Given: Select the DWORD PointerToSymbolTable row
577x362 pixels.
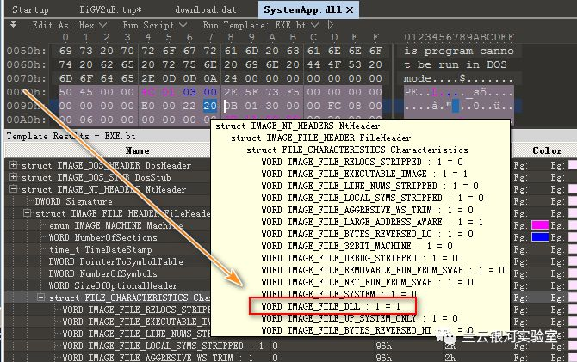Looking at the screenshot, I should (x=115, y=261).
